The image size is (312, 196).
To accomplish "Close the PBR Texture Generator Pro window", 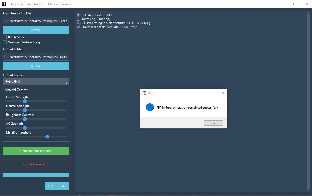I will coord(307,4).
